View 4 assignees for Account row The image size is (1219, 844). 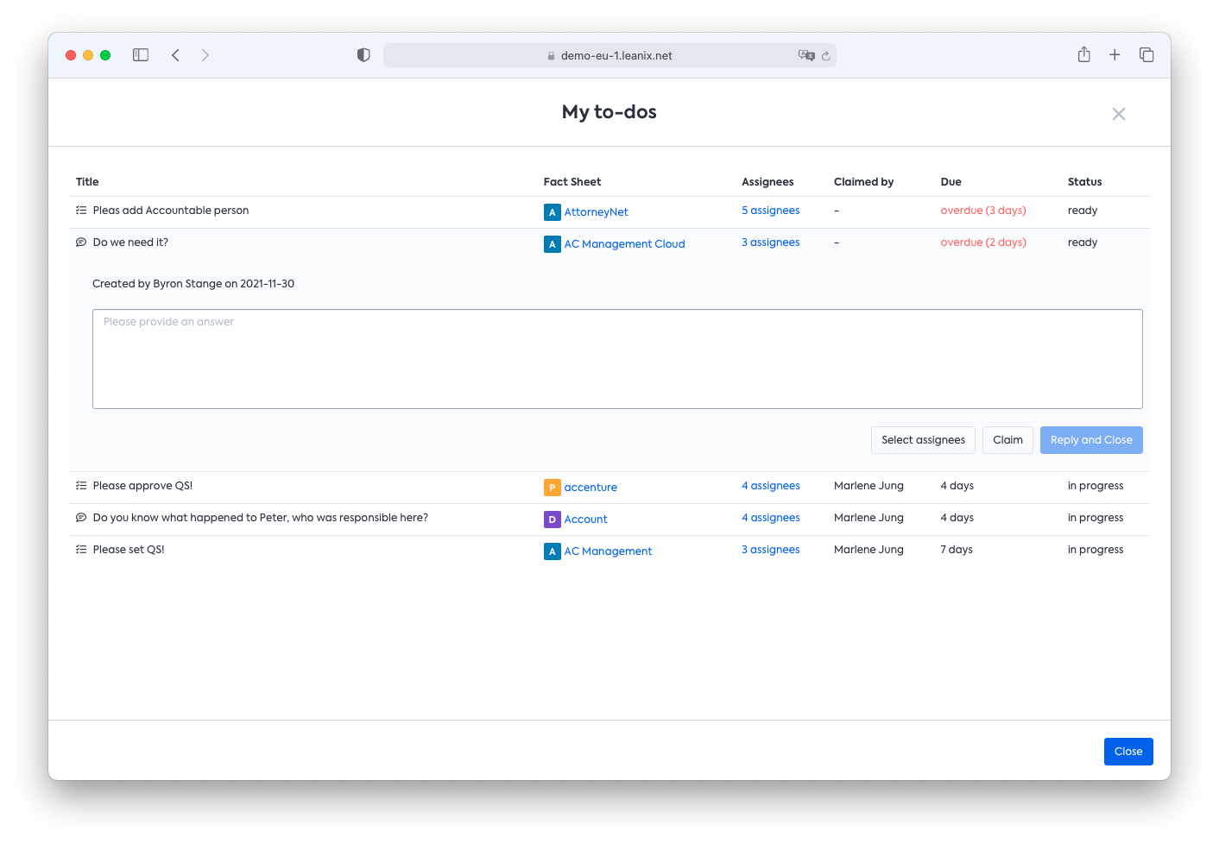pyautogui.click(x=770, y=518)
